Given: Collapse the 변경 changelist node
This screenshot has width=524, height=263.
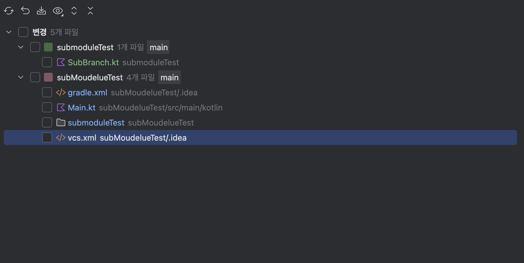Looking at the screenshot, I should (x=9, y=32).
